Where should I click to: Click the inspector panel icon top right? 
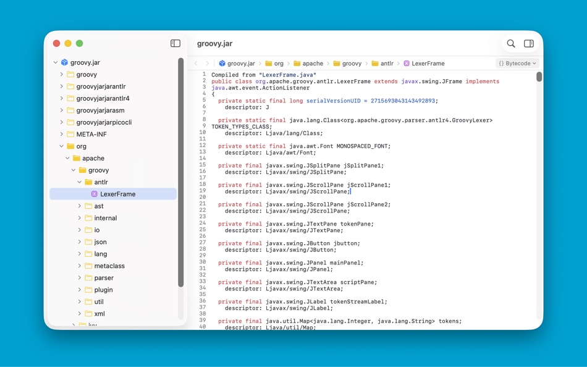coord(529,44)
